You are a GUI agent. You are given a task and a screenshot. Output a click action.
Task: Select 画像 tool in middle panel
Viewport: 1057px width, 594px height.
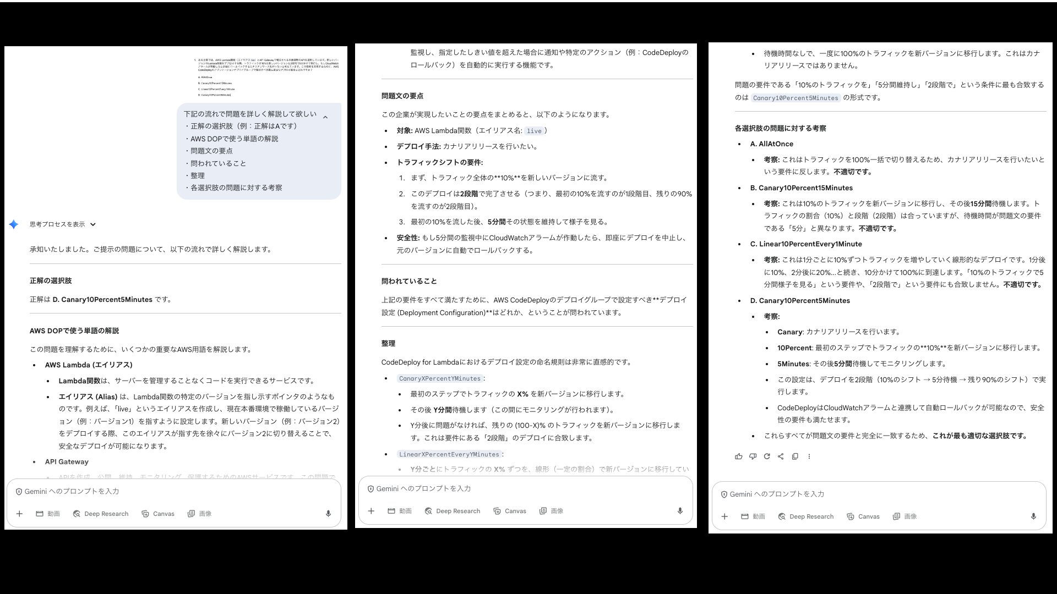(551, 511)
